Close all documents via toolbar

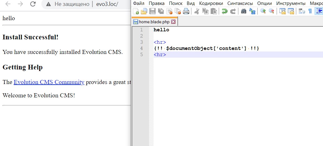click(178, 11)
